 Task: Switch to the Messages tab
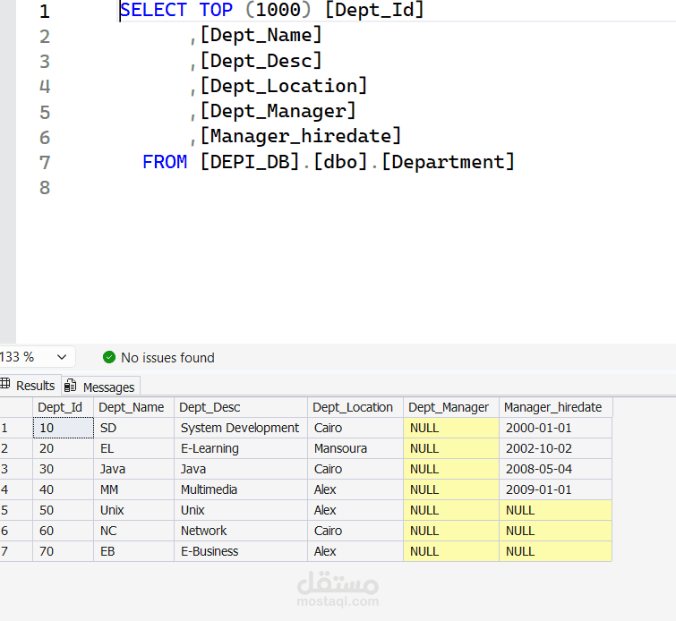coord(108,387)
